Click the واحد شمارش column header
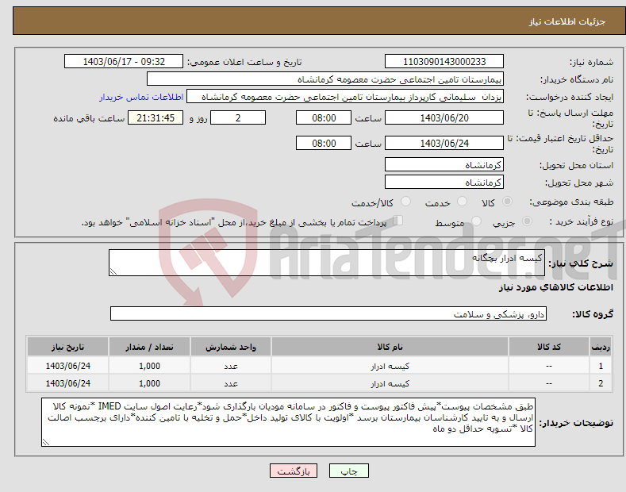 (231, 347)
